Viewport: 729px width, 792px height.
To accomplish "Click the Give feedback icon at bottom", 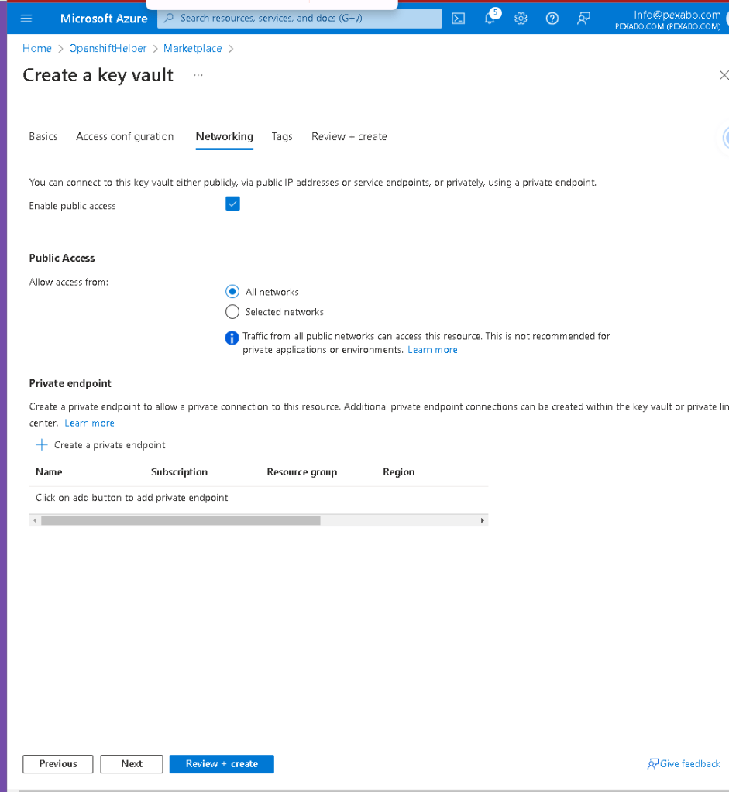I will pyautogui.click(x=652, y=763).
